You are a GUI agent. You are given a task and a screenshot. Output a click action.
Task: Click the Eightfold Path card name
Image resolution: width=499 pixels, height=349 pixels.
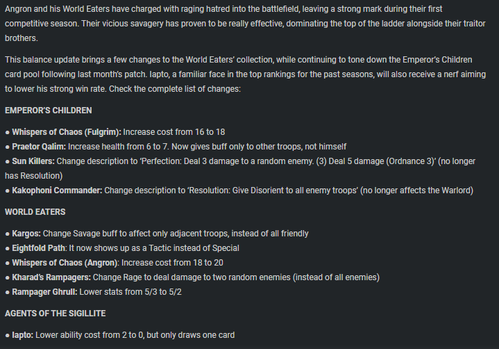point(38,248)
